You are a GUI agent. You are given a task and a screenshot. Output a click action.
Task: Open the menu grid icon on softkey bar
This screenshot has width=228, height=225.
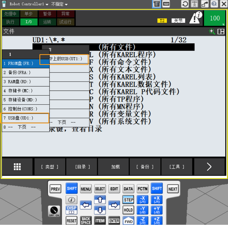(17, 167)
